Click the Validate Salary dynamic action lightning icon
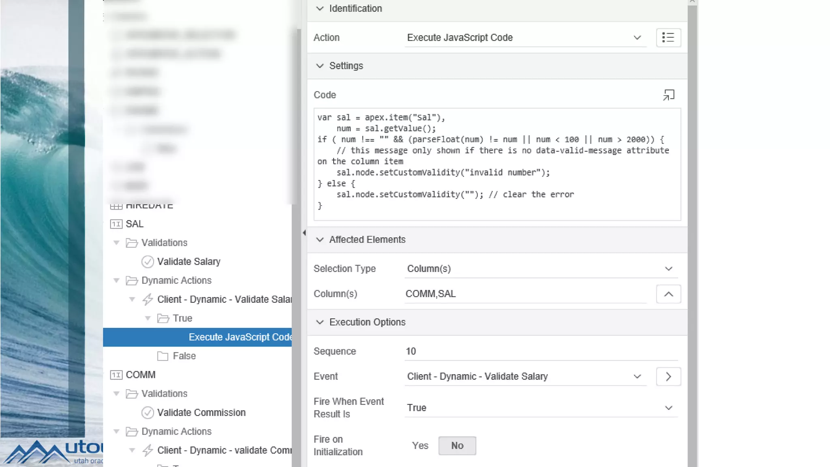 (148, 300)
